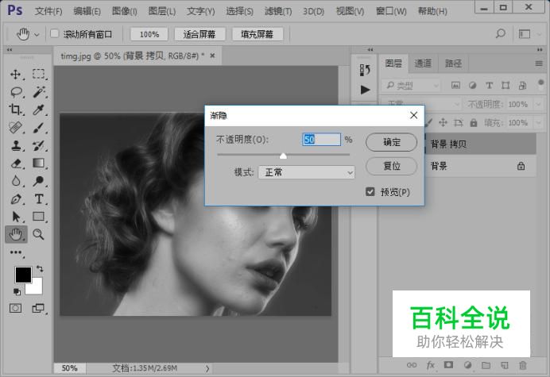Select the Crop tool
This screenshot has height=377, width=550.
click(15, 110)
